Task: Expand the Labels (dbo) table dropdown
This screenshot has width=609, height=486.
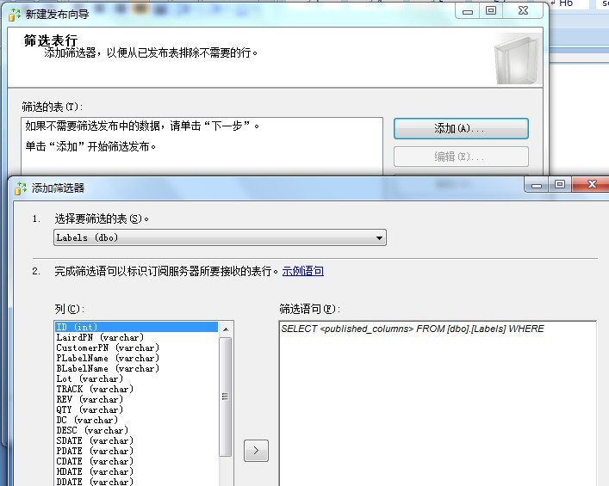Action: tap(220, 237)
